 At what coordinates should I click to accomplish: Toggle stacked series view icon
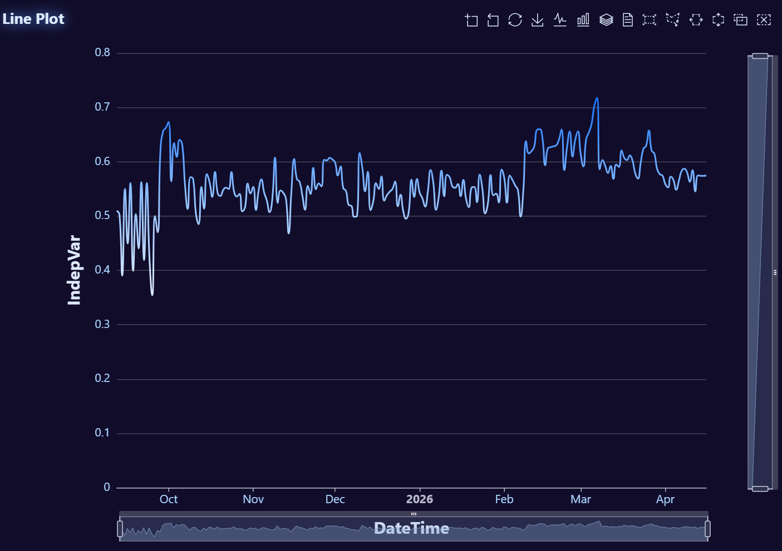[x=606, y=21]
